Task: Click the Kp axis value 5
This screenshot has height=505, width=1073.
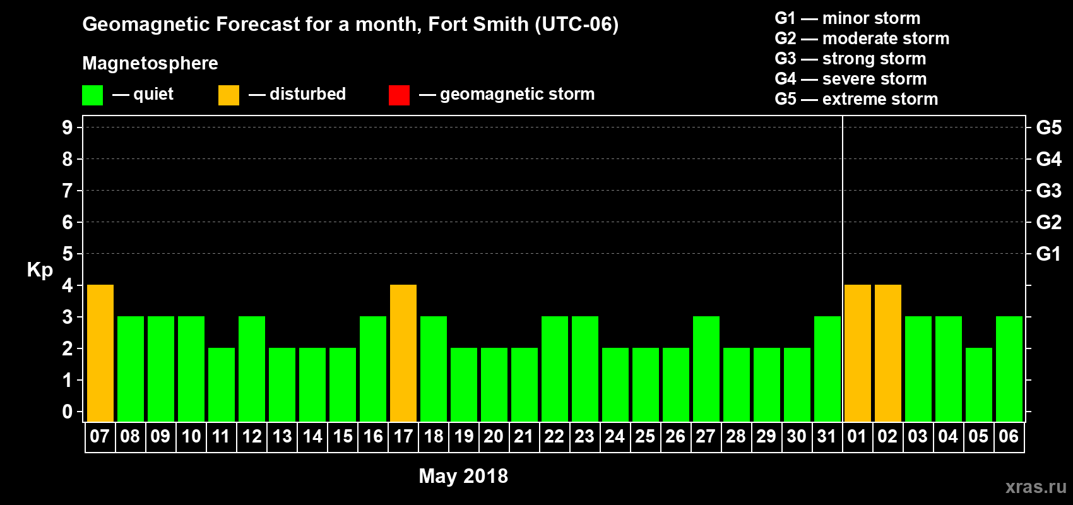Action: [x=68, y=254]
